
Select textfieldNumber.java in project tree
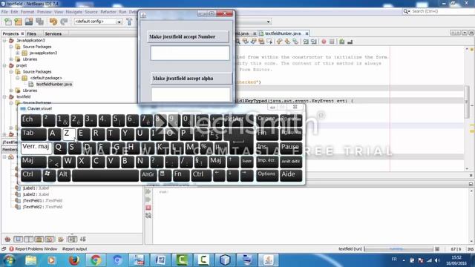54,84
